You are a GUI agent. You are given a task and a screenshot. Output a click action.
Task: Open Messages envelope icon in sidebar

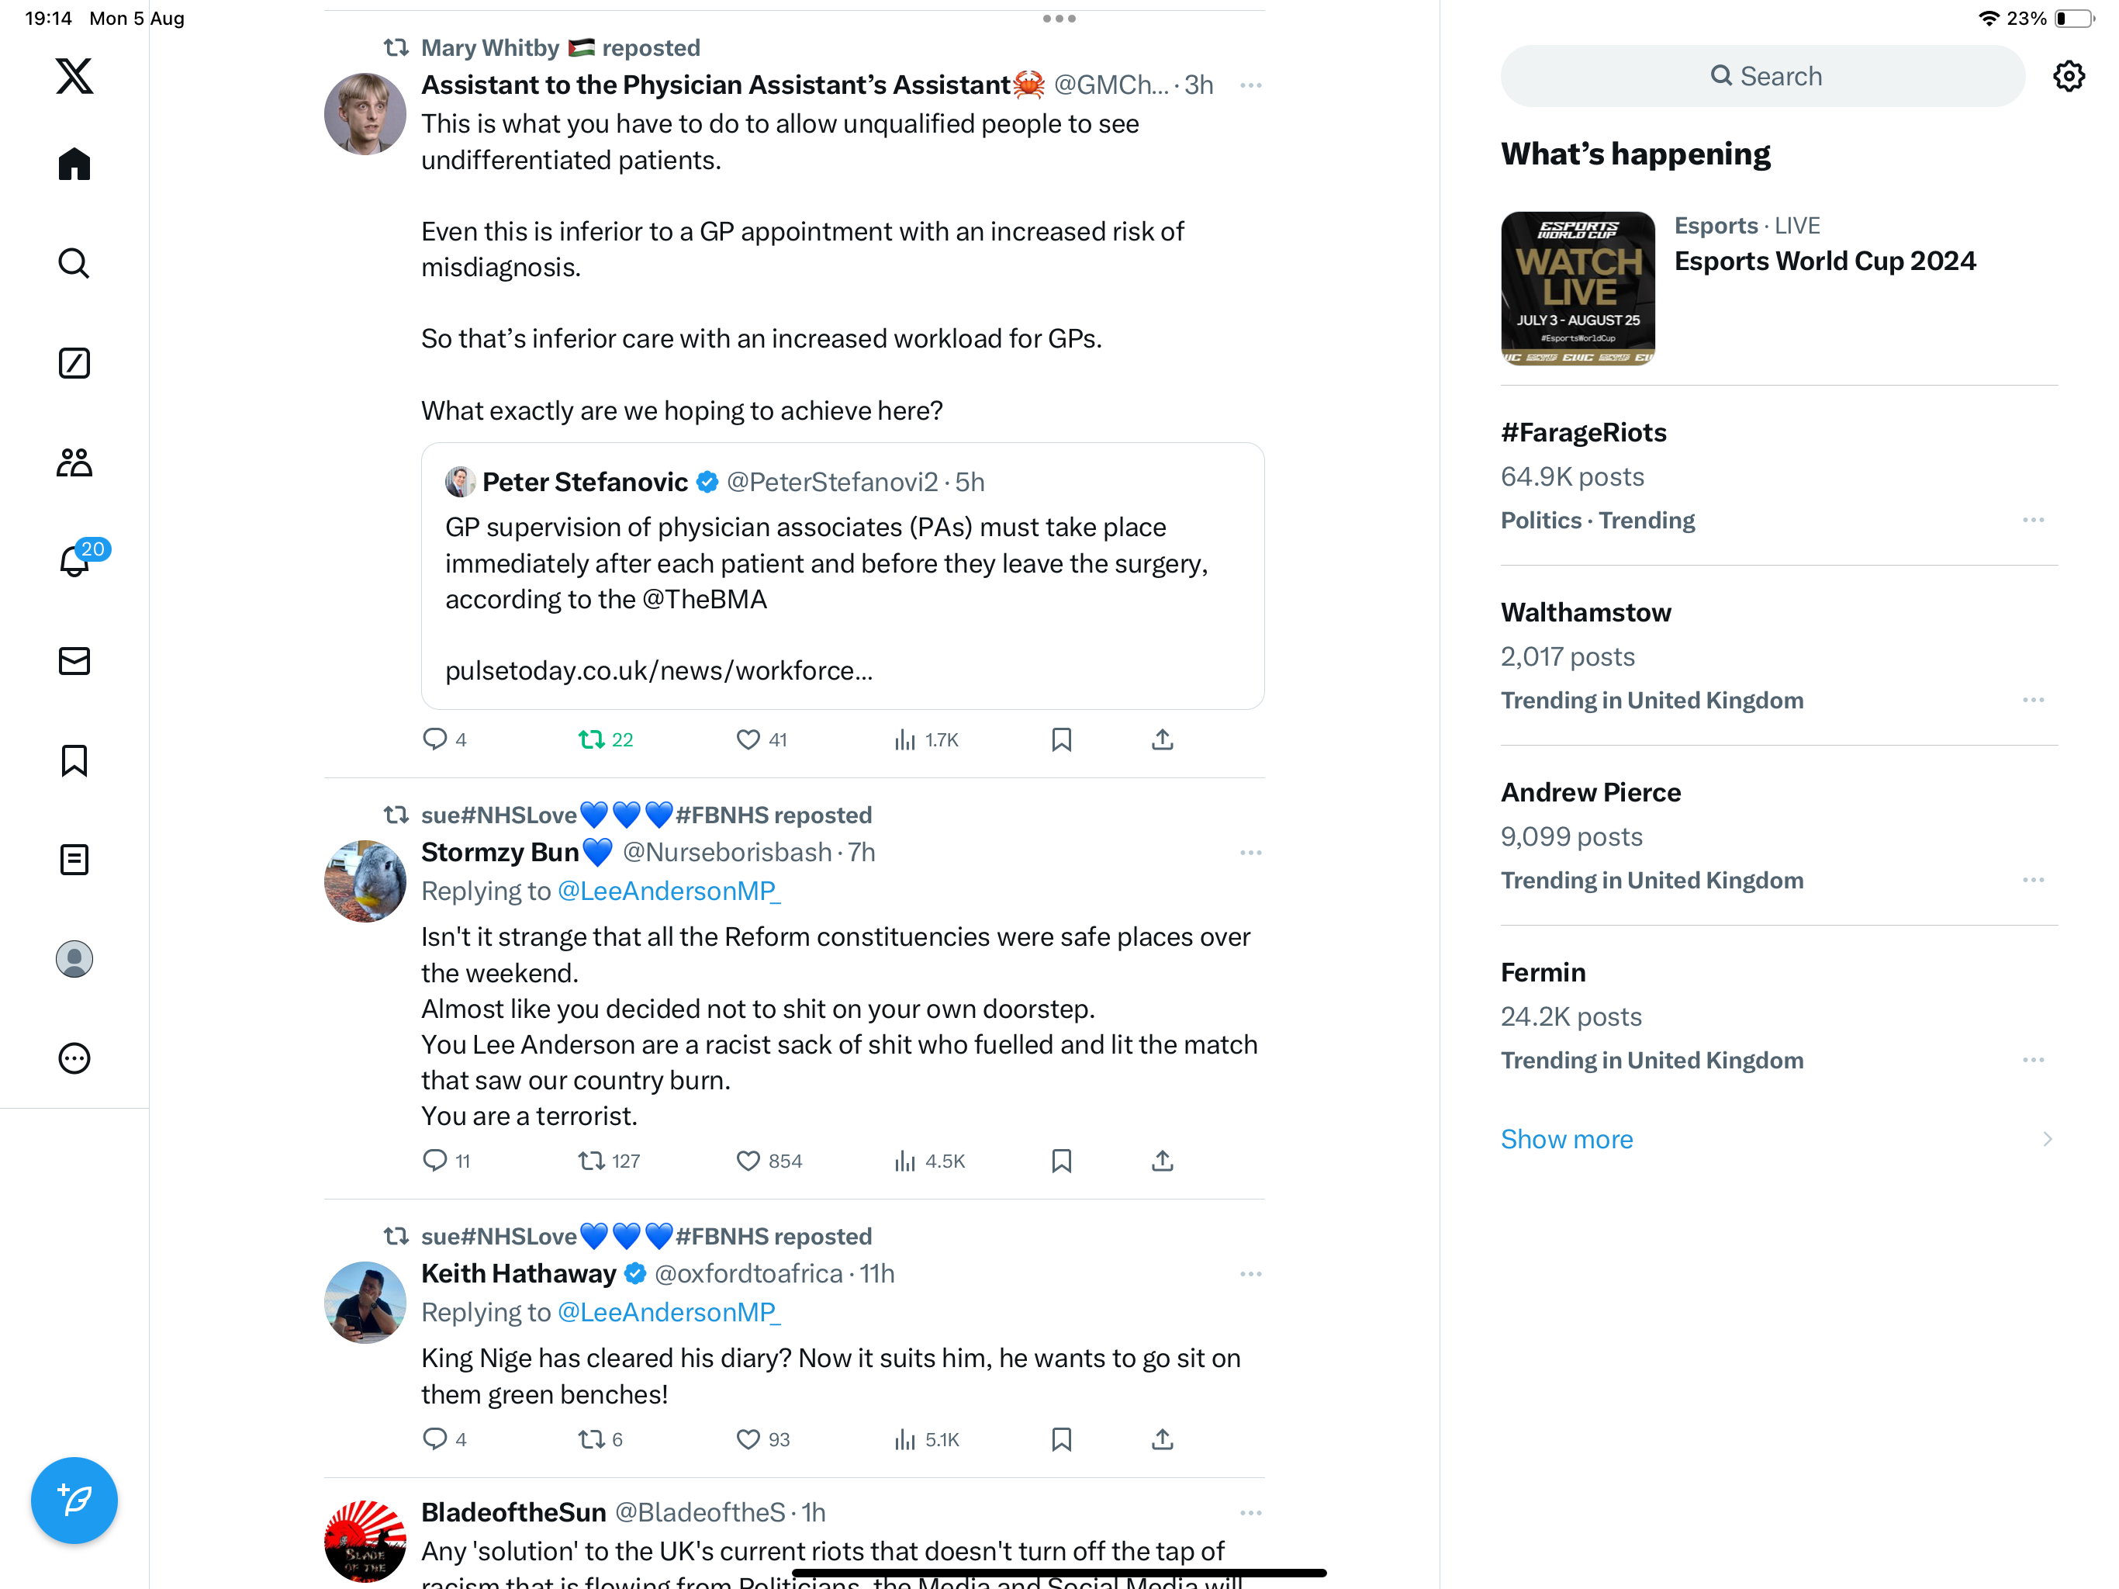74,660
